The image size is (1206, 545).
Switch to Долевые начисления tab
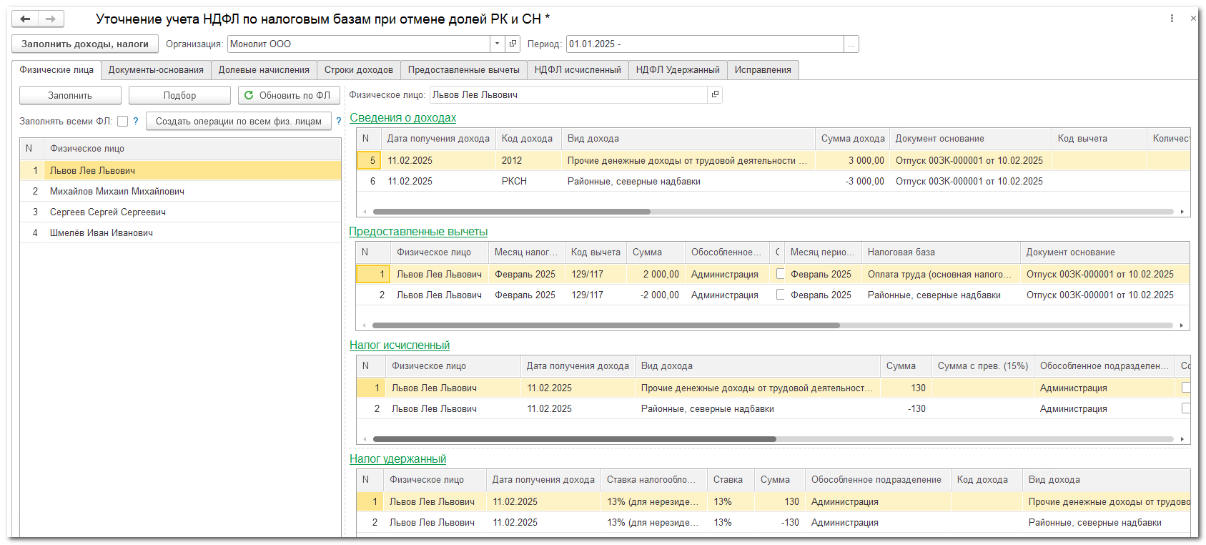pyautogui.click(x=264, y=69)
